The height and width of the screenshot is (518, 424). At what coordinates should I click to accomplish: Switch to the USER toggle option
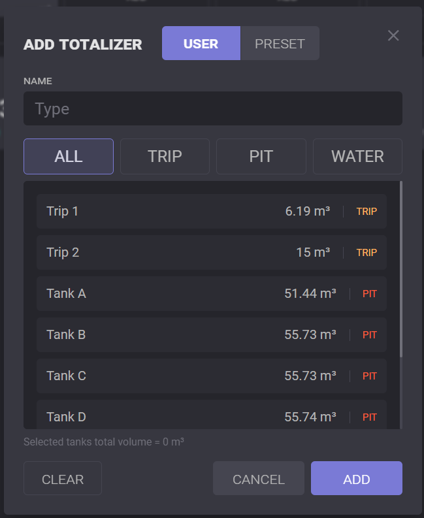201,44
